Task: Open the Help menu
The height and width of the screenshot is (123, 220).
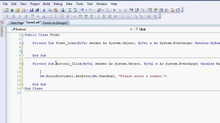Action: [x=114, y=4]
